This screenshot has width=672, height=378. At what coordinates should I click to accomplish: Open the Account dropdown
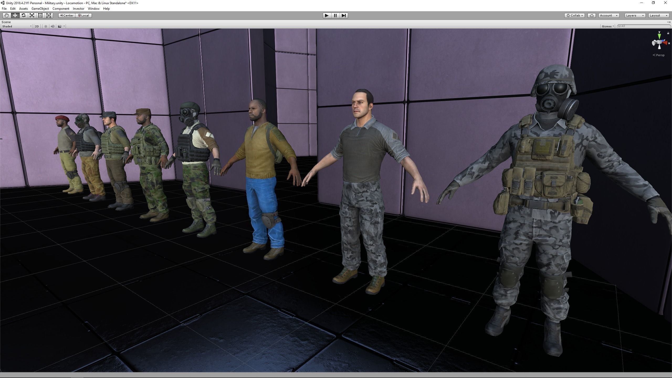click(609, 15)
